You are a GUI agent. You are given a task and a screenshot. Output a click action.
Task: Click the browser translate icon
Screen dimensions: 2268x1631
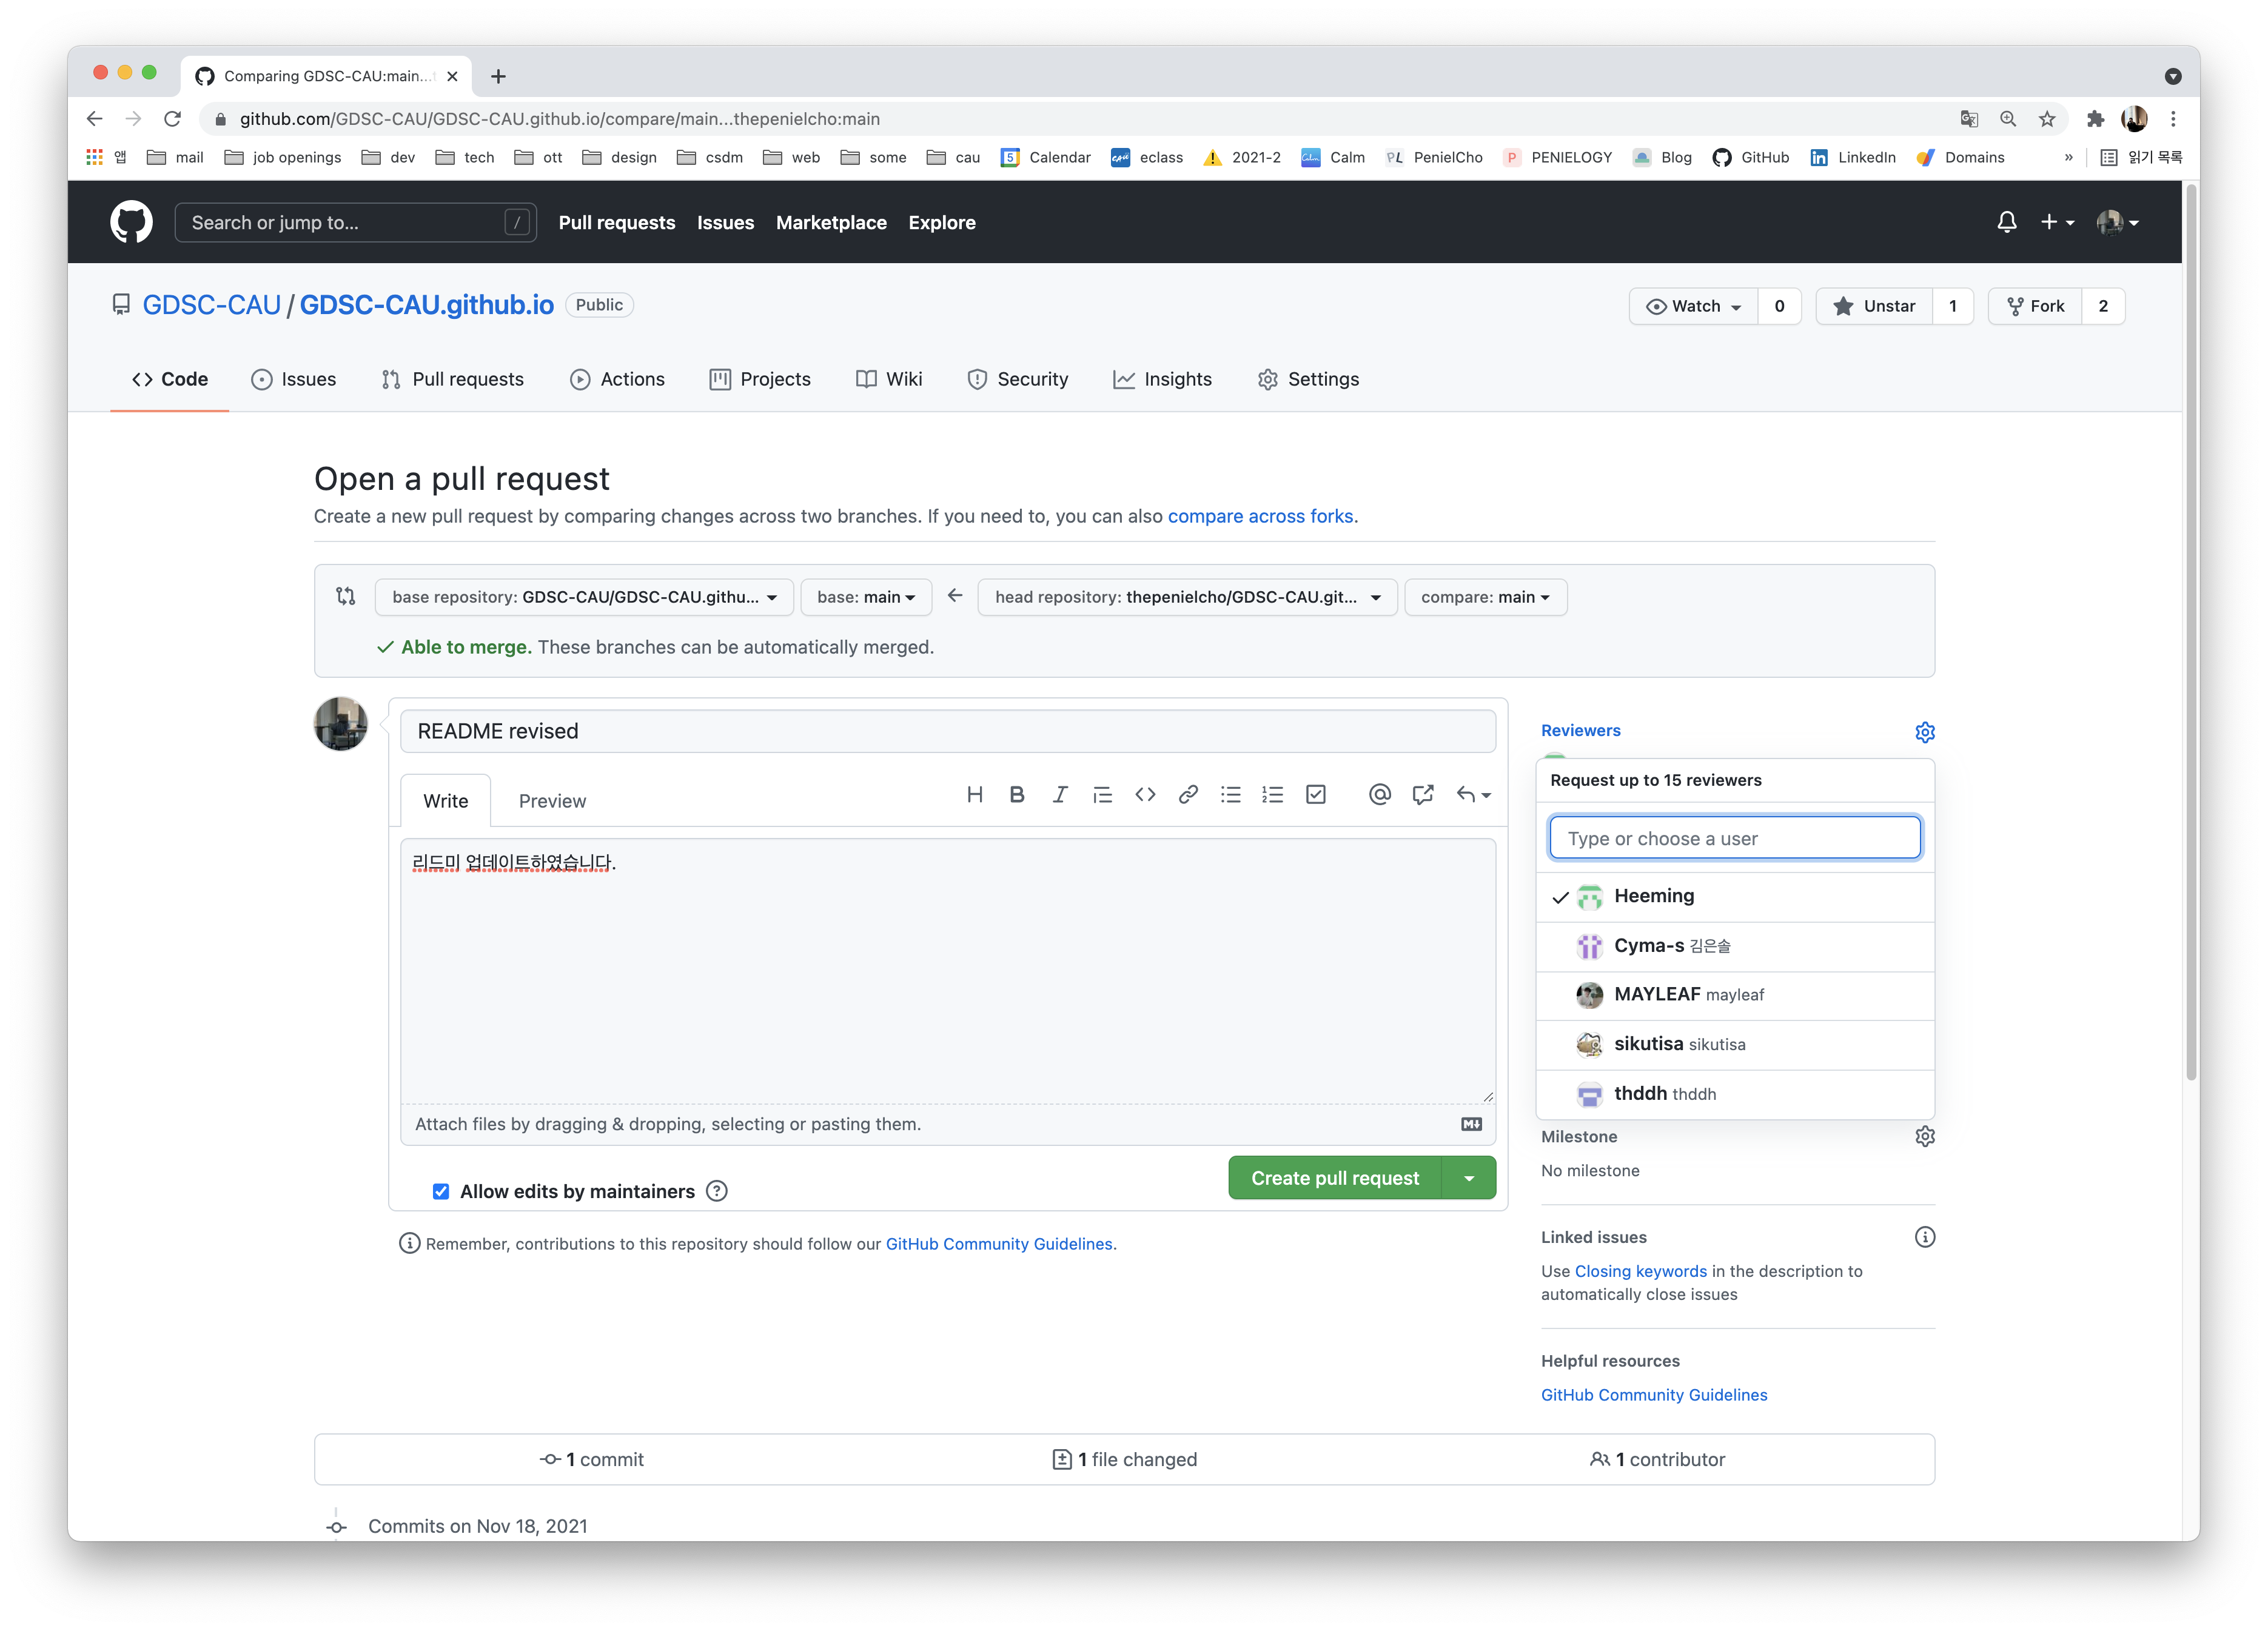point(1969,119)
